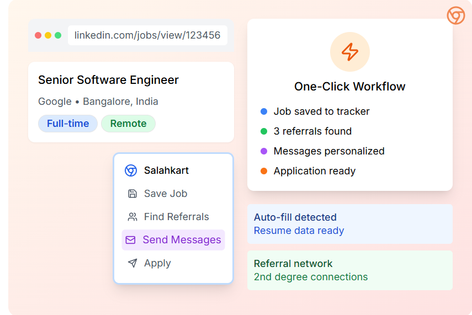
Task: Click the red browser window dot
Action: pyautogui.click(x=38, y=35)
